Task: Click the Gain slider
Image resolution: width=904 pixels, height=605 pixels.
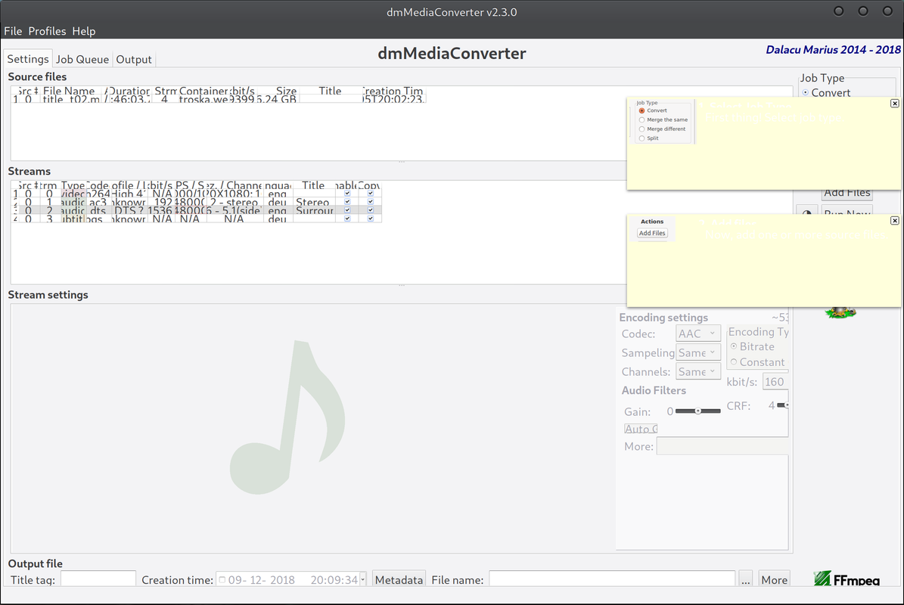Action: coord(697,411)
